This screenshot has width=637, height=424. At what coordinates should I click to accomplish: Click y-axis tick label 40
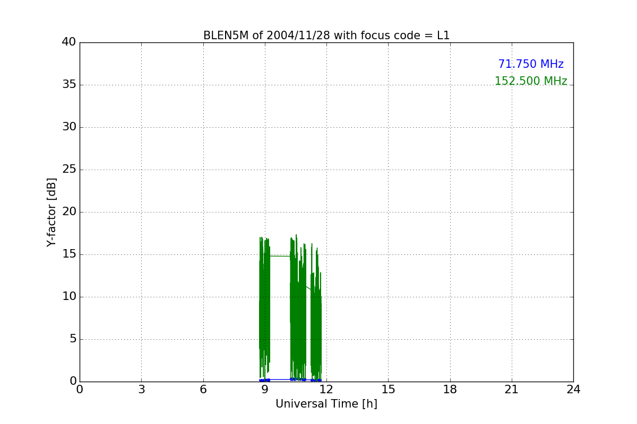tap(69, 42)
